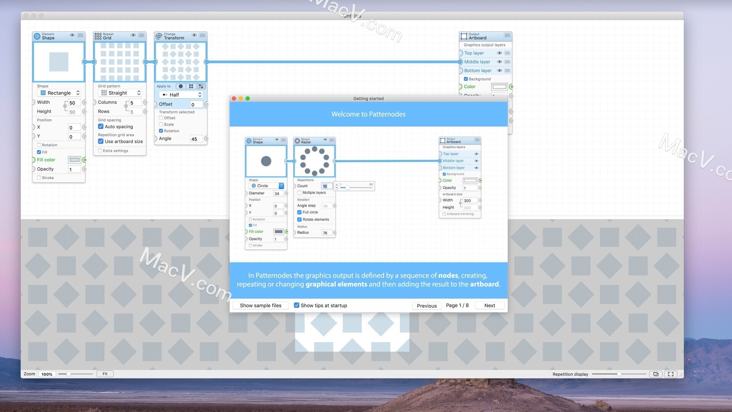Hide the Bottom layer

(x=499, y=71)
